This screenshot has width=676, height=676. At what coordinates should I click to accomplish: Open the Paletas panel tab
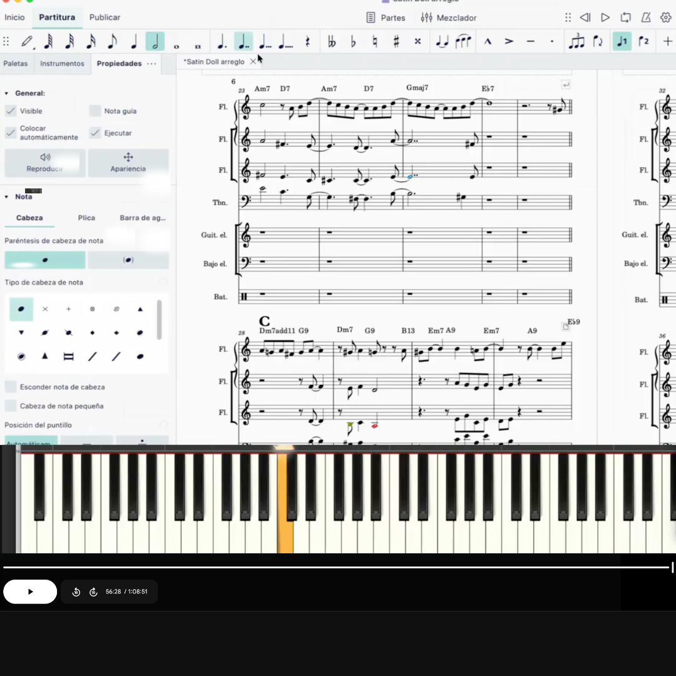tap(16, 63)
